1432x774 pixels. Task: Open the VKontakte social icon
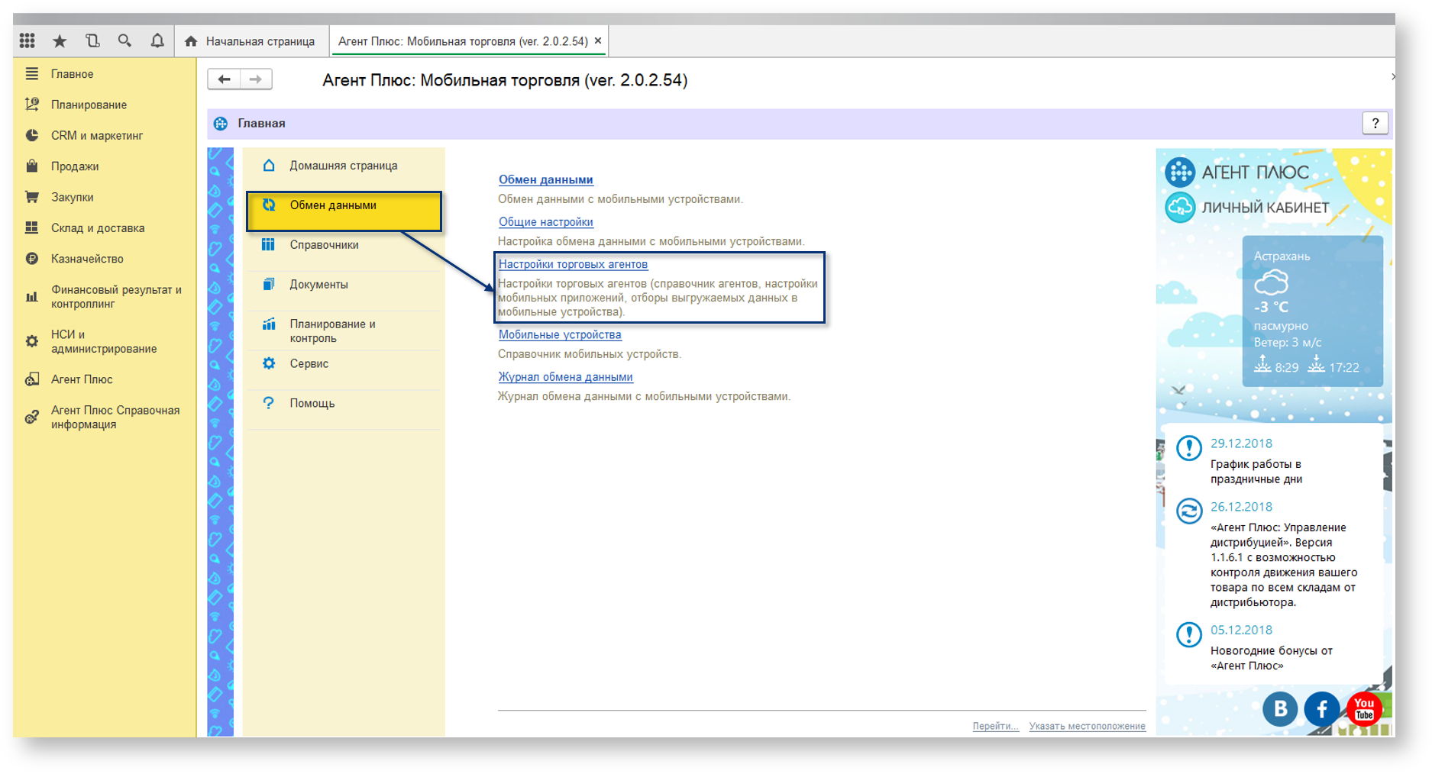tap(1280, 708)
